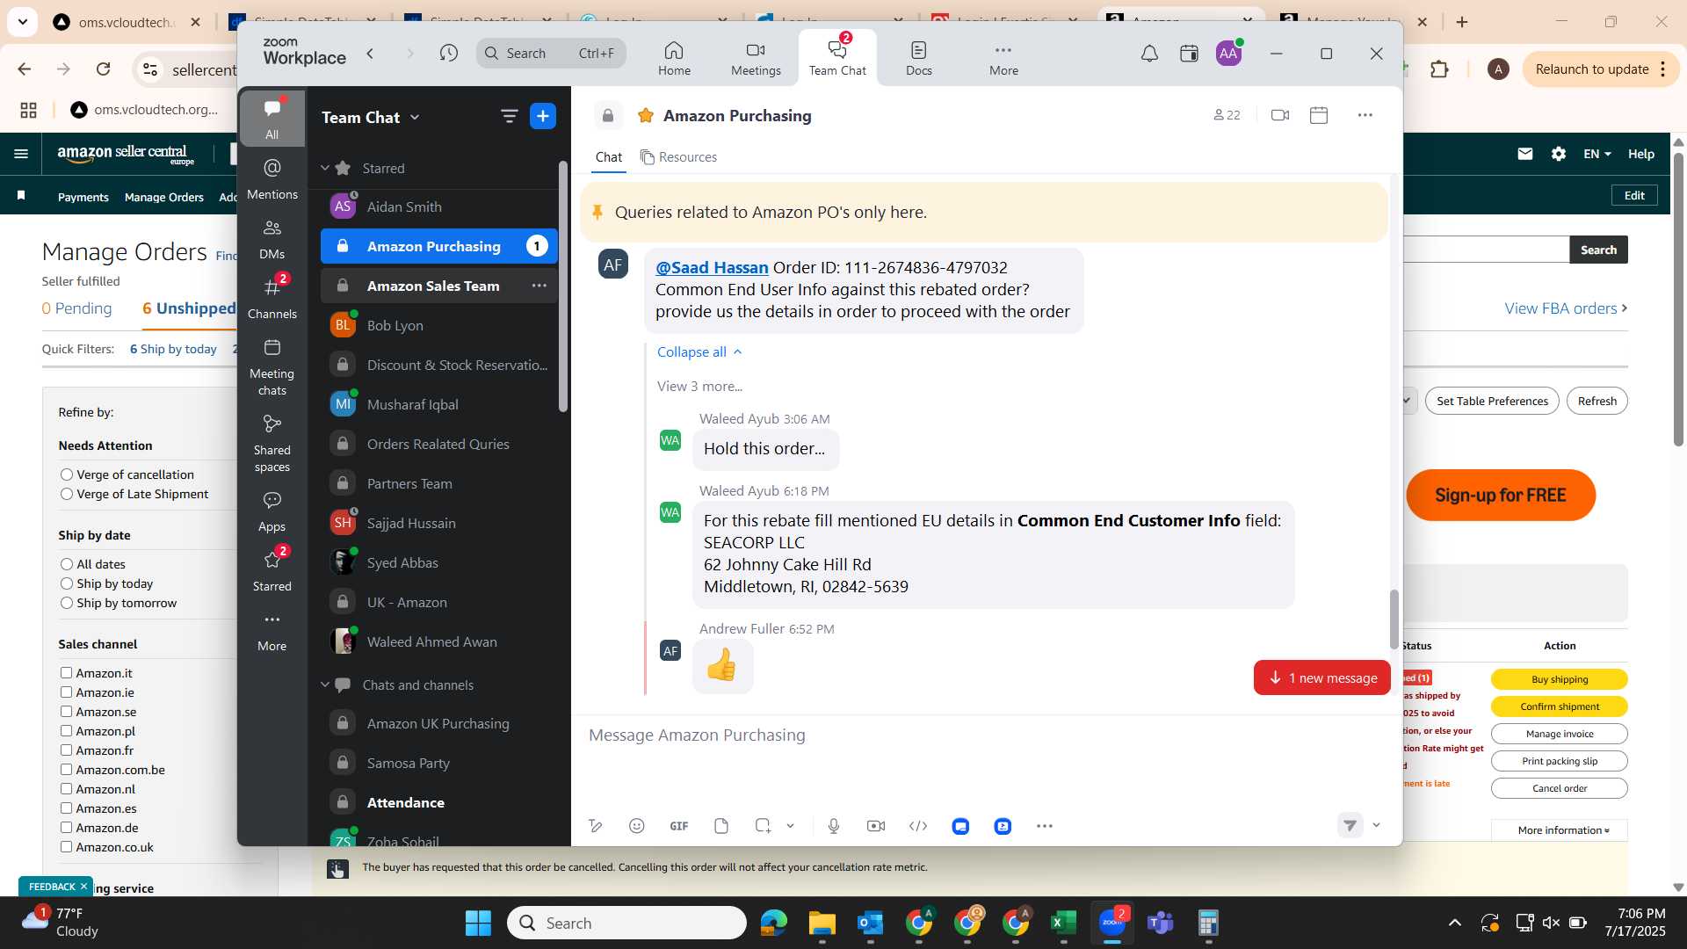Unstar the Amazon Purchasing channel
Image resolution: width=1687 pixels, height=949 pixels.
[646, 115]
